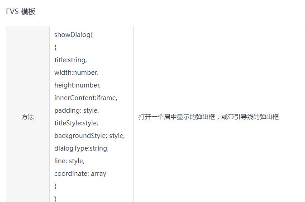
Task: Click the innerContent:iframe parameter
Action: 86,97
